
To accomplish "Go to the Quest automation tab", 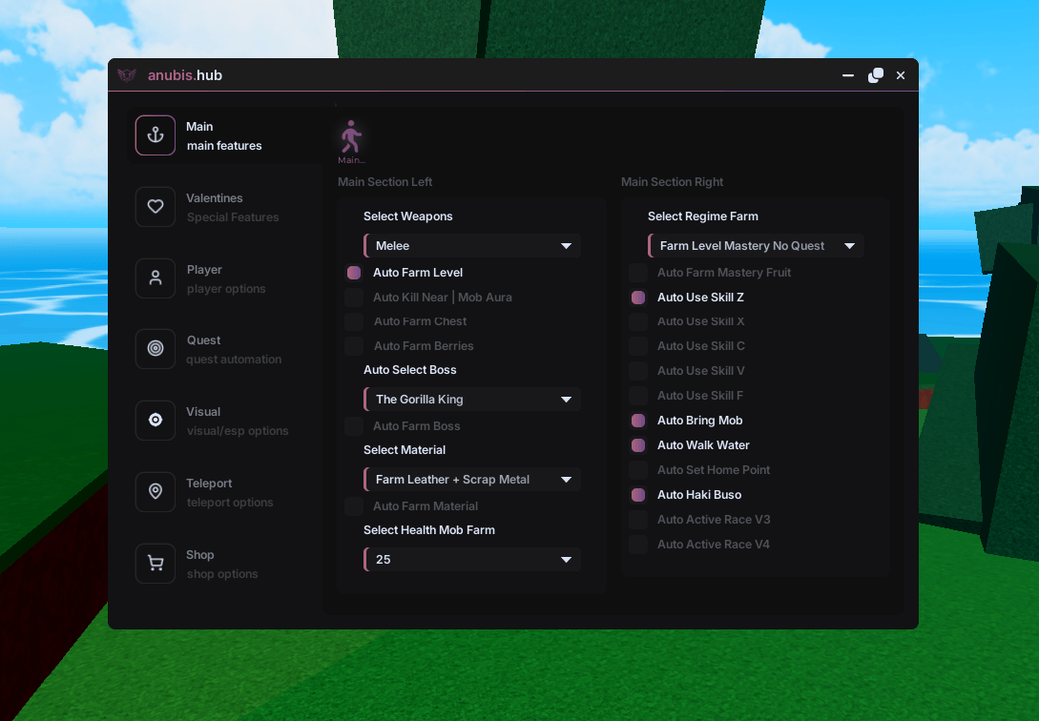I will tap(225, 348).
